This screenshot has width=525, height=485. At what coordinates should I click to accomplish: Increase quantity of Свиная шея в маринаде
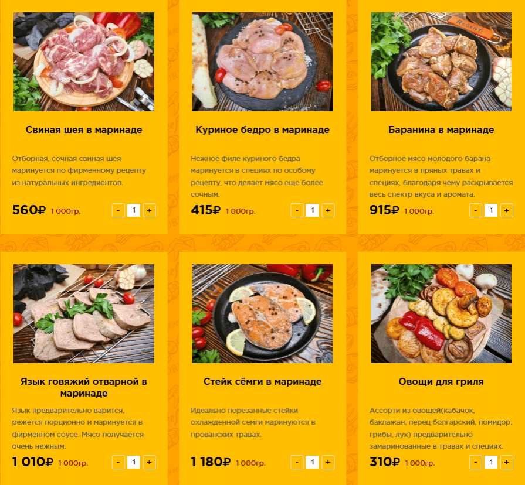pos(150,210)
